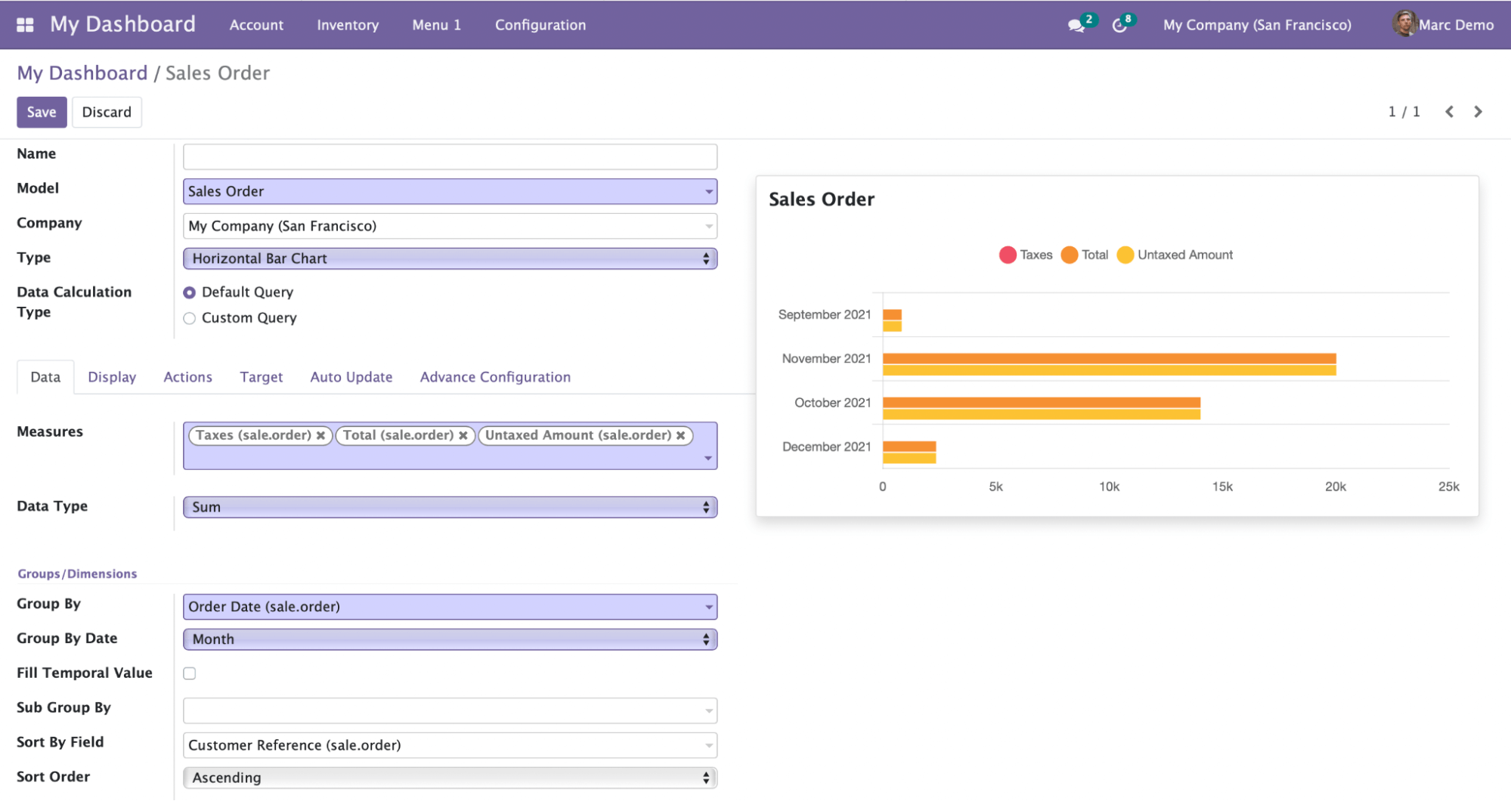Screen dimensions: 1511x801
Task: Click My Dashboard breadcrumb link
Action: click(x=82, y=73)
